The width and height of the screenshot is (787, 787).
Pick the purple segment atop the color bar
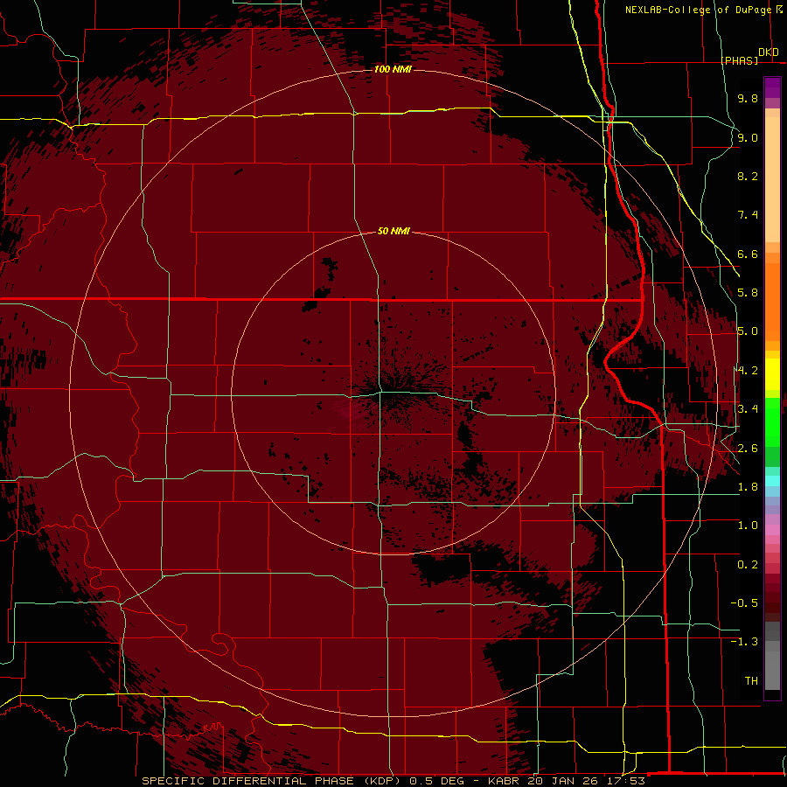pyautogui.click(x=772, y=88)
